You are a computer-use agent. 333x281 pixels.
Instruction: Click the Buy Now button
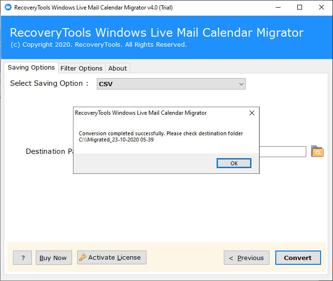point(54,258)
